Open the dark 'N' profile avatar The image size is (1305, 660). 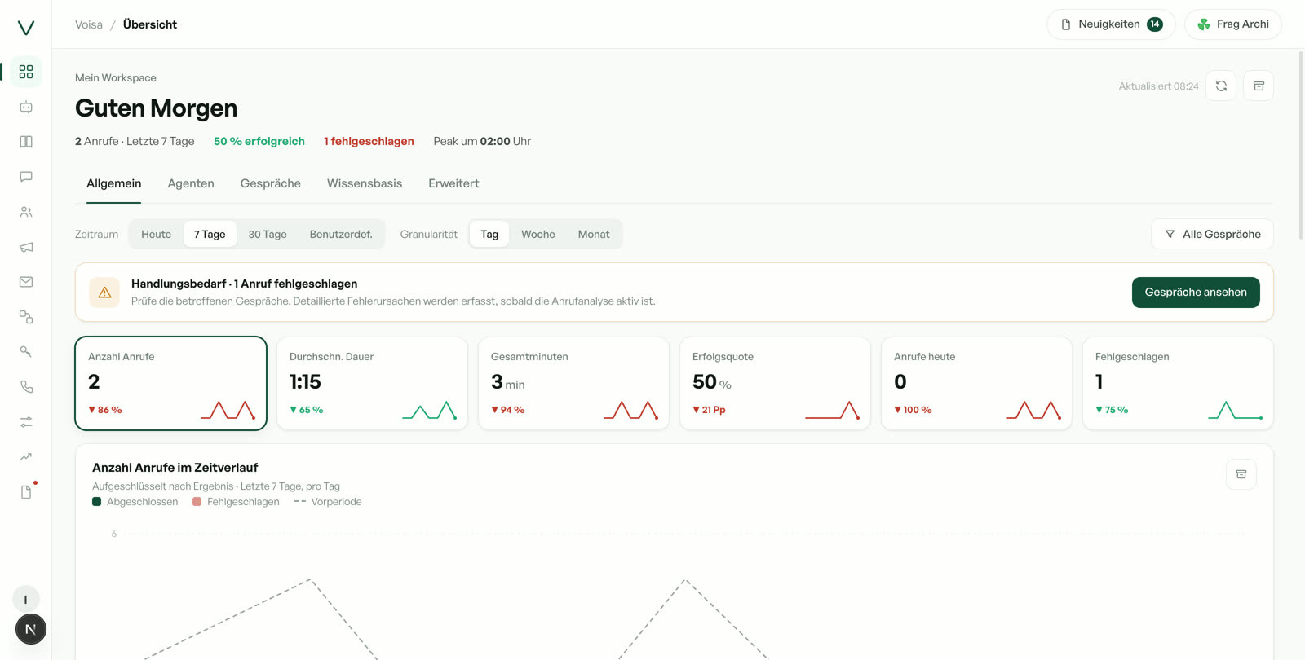point(31,629)
